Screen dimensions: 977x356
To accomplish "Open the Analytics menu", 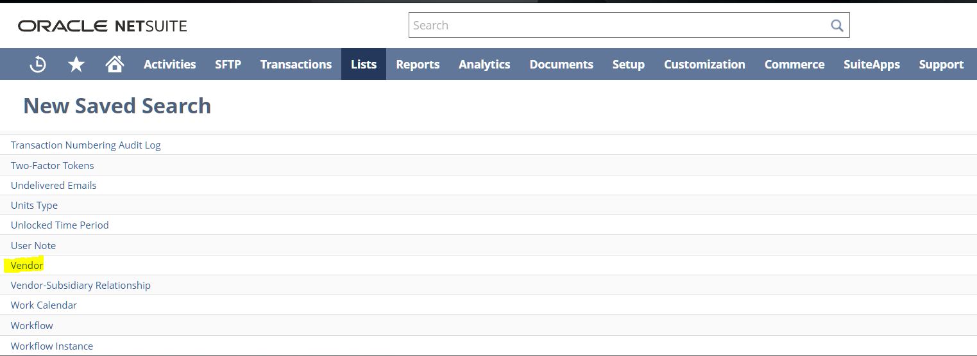I will point(484,65).
